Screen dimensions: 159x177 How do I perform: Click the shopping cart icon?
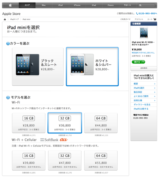click(x=155, y=19)
